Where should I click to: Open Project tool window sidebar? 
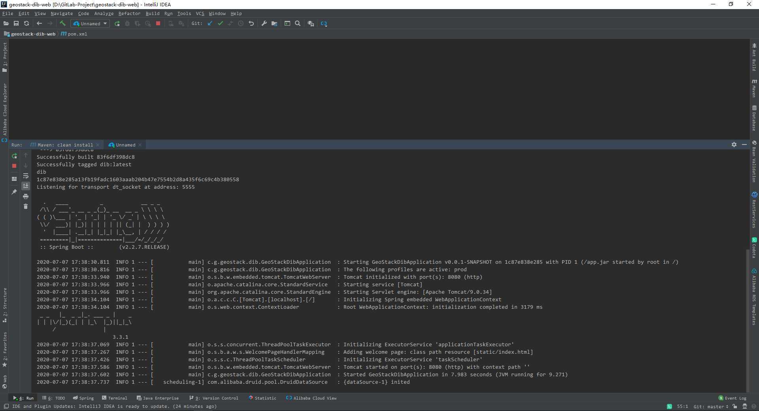(5, 57)
